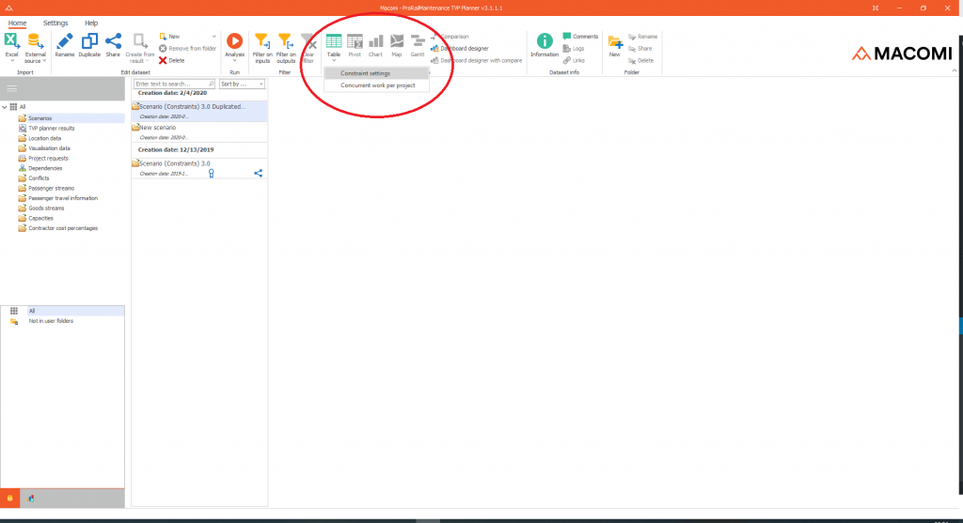Screen dimensions: 963x523
Task: Click Filter on inputs funnel icon
Action: click(x=263, y=41)
